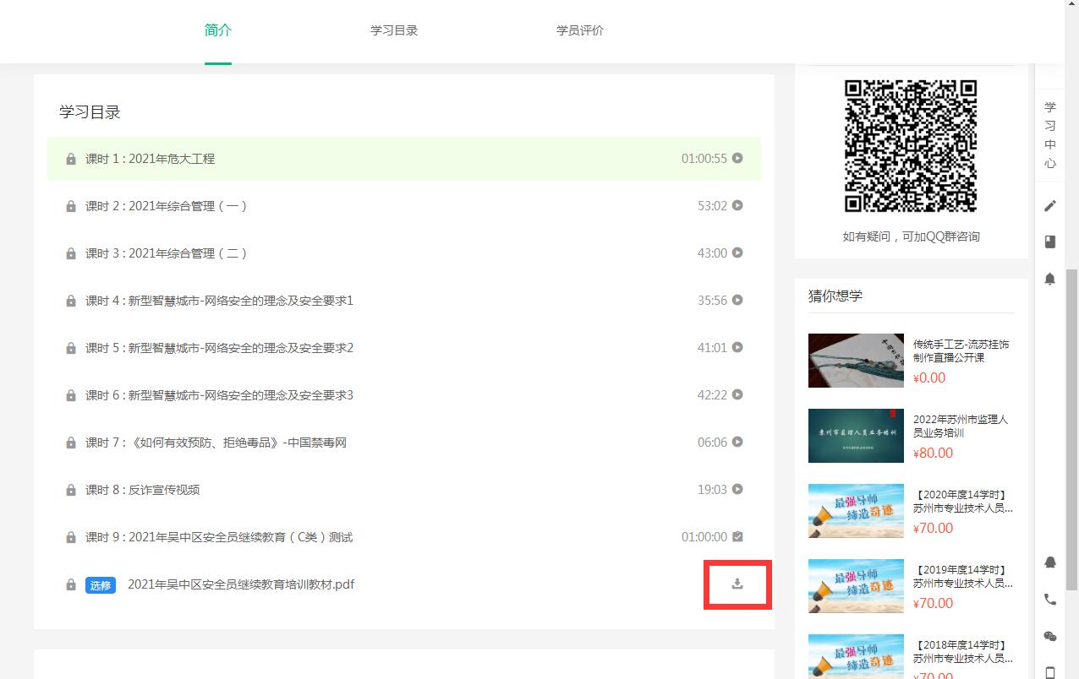Click lock icon beside 课时 4 row
The image size is (1079, 679).
click(71, 301)
